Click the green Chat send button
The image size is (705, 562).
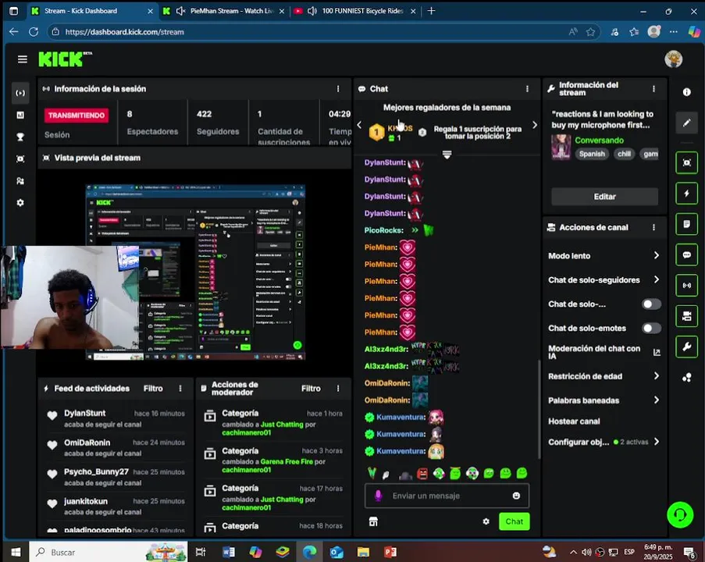point(515,521)
